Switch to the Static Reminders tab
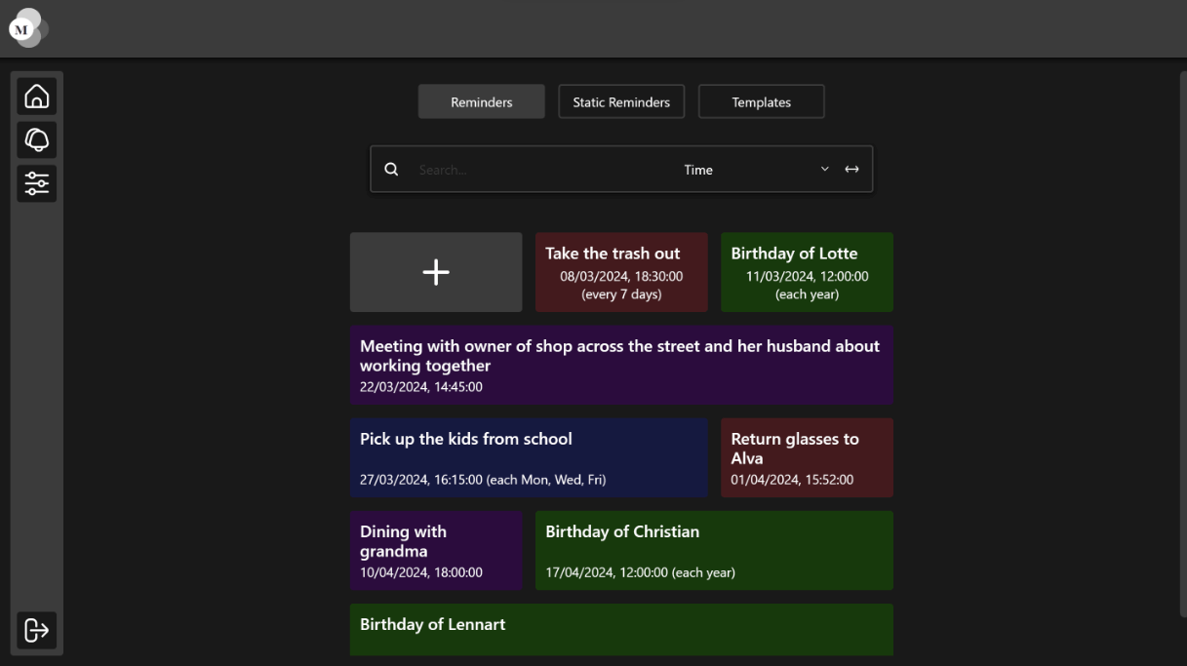The width and height of the screenshot is (1187, 666). pos(621,102)
